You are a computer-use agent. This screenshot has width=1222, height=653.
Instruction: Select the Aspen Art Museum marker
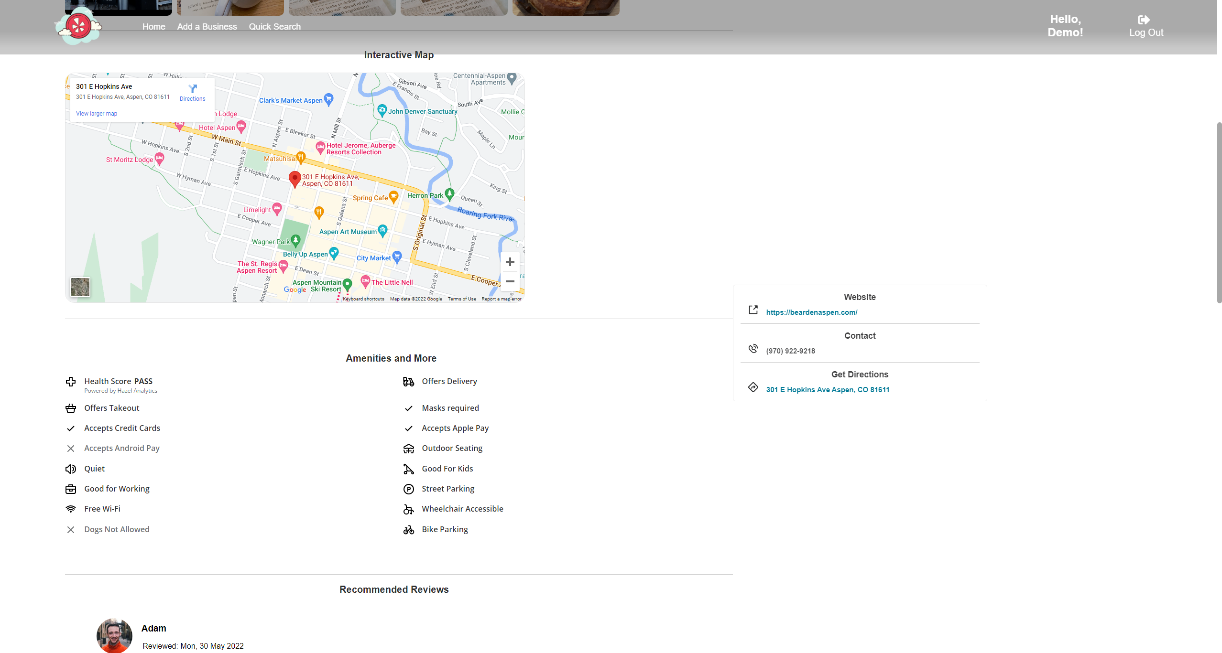coord(382,231)
